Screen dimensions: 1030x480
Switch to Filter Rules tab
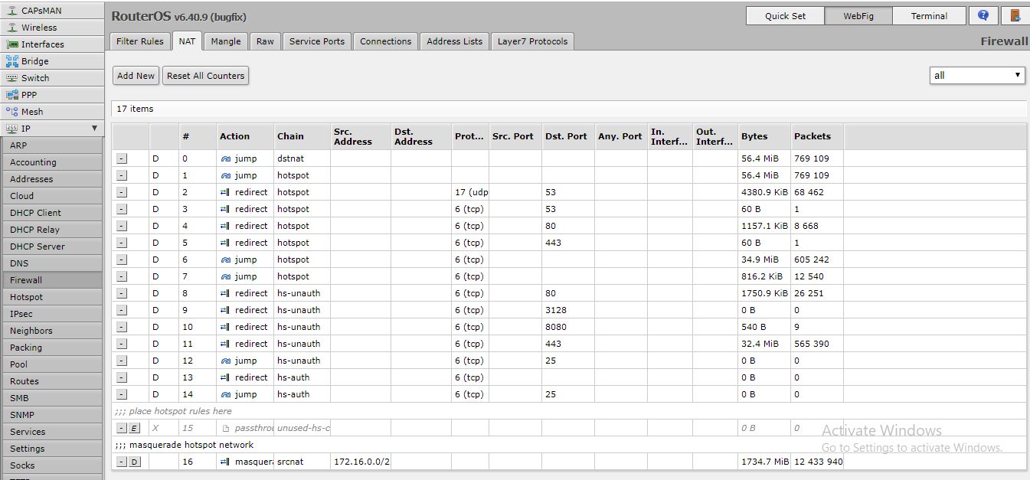click(140, 41)
